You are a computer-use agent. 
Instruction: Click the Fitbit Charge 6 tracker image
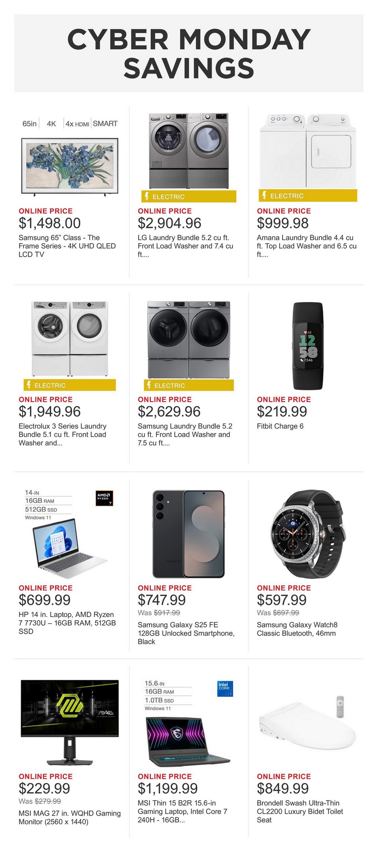[308, 345]
